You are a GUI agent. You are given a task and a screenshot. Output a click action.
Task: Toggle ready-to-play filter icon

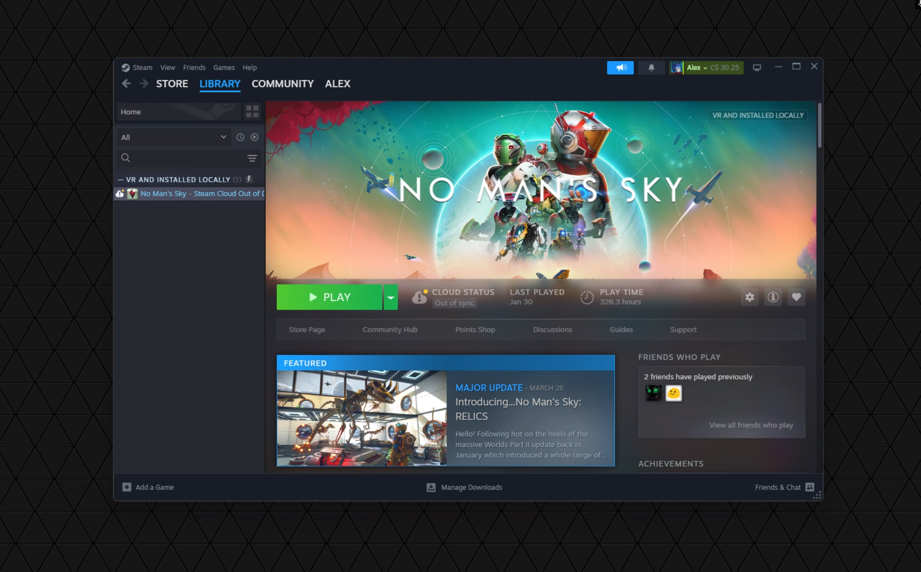point(254,137)
